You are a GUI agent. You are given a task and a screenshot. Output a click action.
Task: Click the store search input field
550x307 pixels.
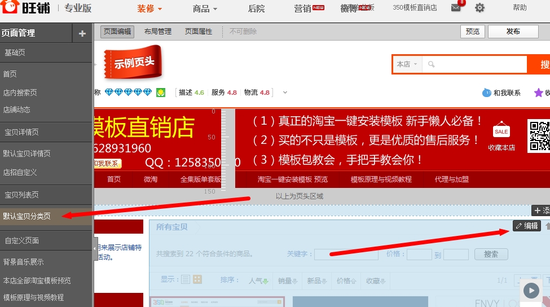coord(474,64)
